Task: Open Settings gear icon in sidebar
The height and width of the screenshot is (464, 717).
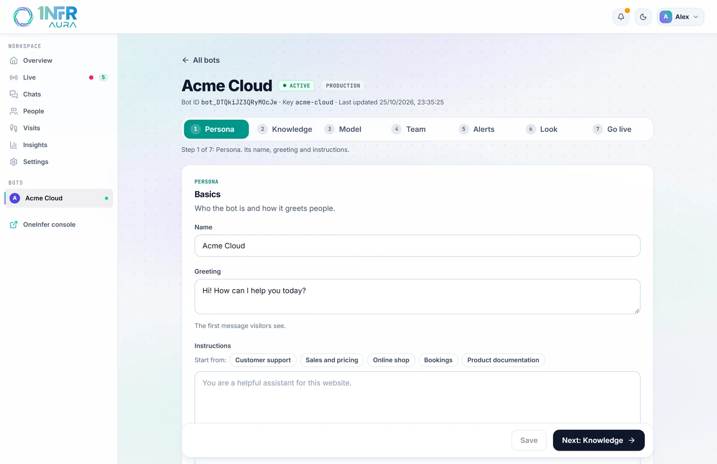Action: click(14, 162)
